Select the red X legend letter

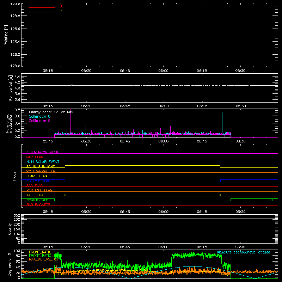coord(61,6)
